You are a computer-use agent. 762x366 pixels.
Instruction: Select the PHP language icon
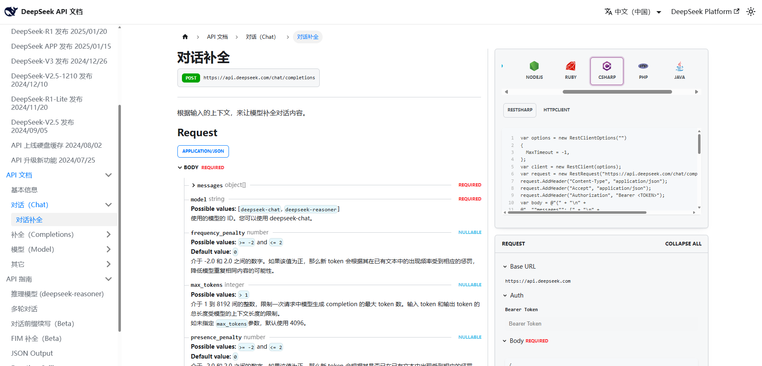pyautogui.click(x=643, y=71)
